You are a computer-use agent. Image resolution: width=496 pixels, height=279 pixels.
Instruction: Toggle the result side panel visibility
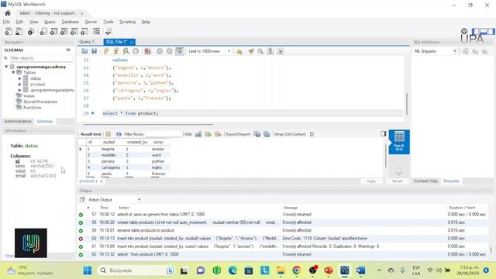click(384, 134)
